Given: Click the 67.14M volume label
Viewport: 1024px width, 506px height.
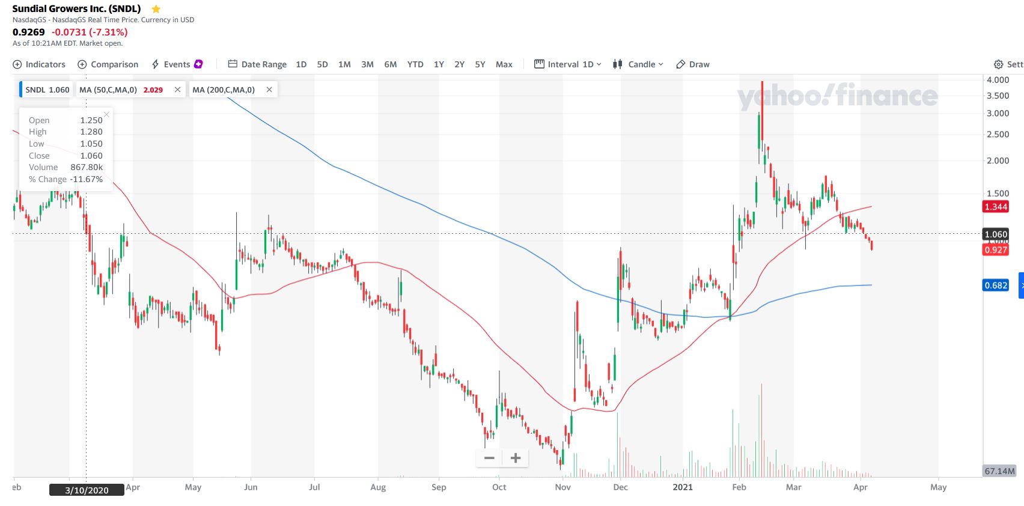Looking at the screenshot, I should (999, 471).
